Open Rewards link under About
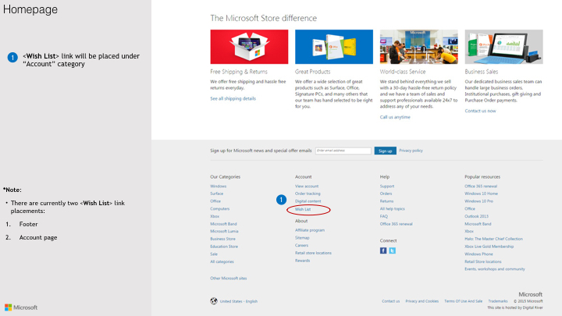 tap(303, 261)
